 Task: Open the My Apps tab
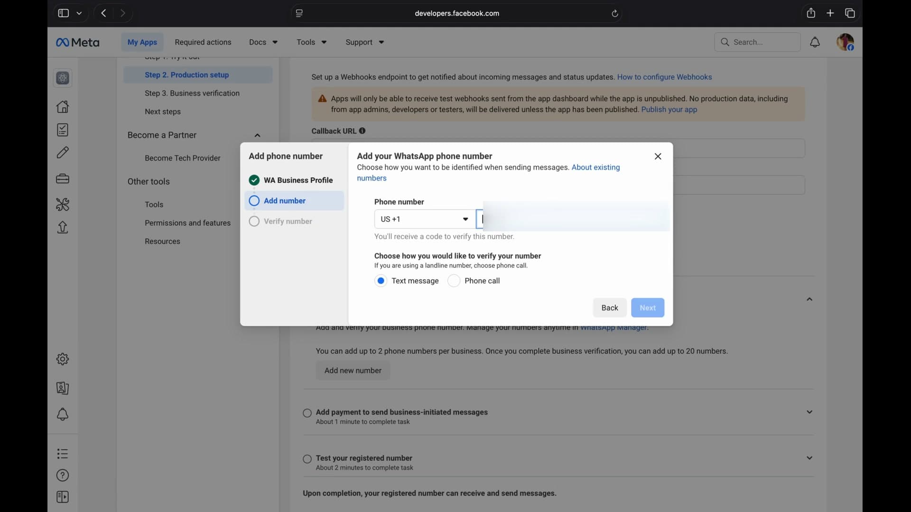(142, 42)
